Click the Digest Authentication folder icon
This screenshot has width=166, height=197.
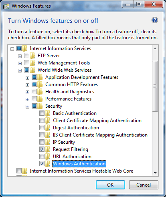pyautogui.click(x=48, y=128)
